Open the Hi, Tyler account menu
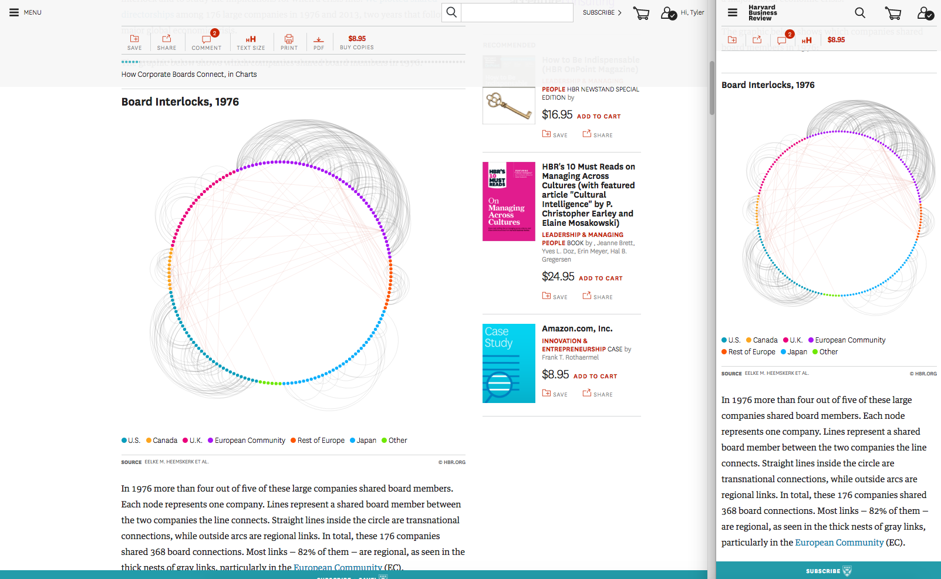Screen dimensions: 941x579 [x=683, y=12]
